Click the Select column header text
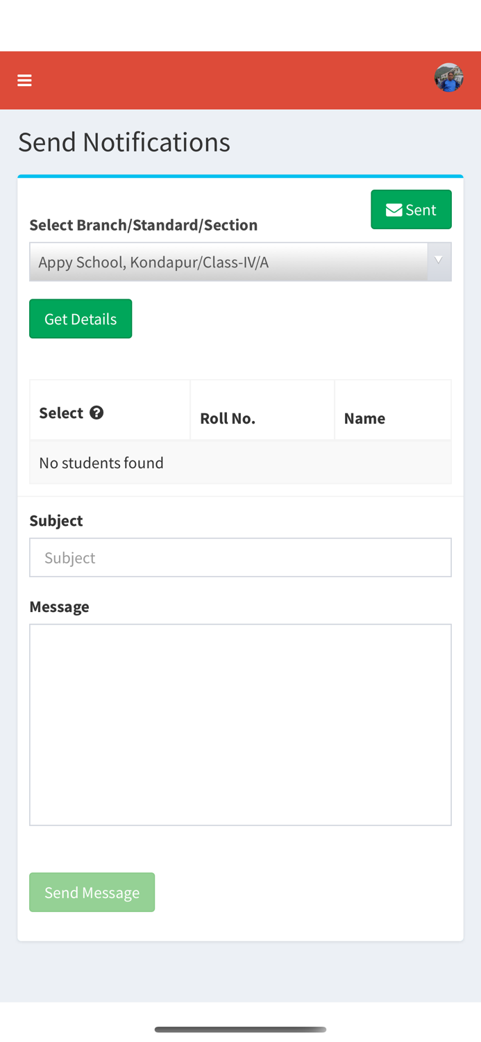 (x=61, y=413)
